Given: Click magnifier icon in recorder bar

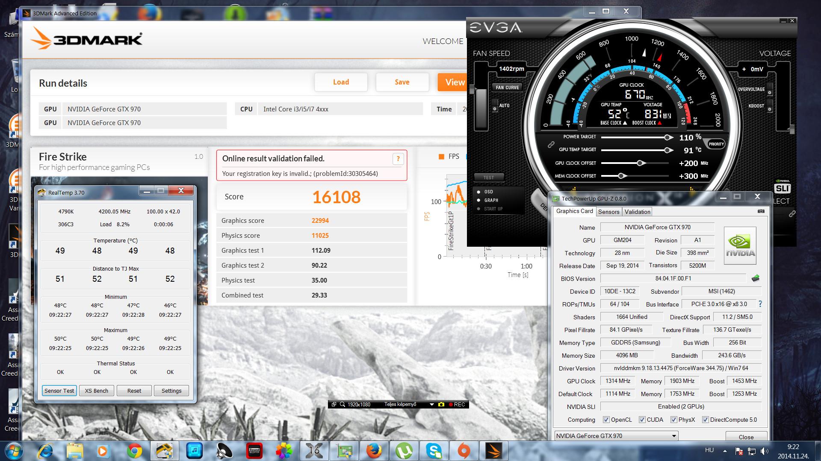Looking at the screenshot, I should pyautogui.click(x=342, y=404).
